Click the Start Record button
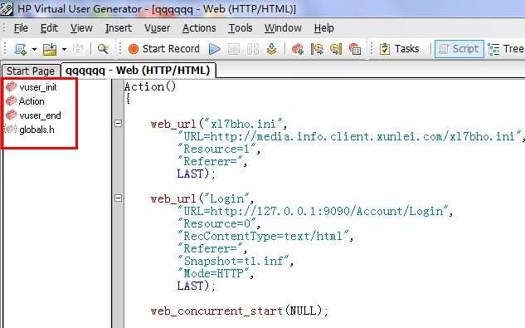The width and height of the screenshot is (525, 328). pyautogui.click(x=164, y=49)
